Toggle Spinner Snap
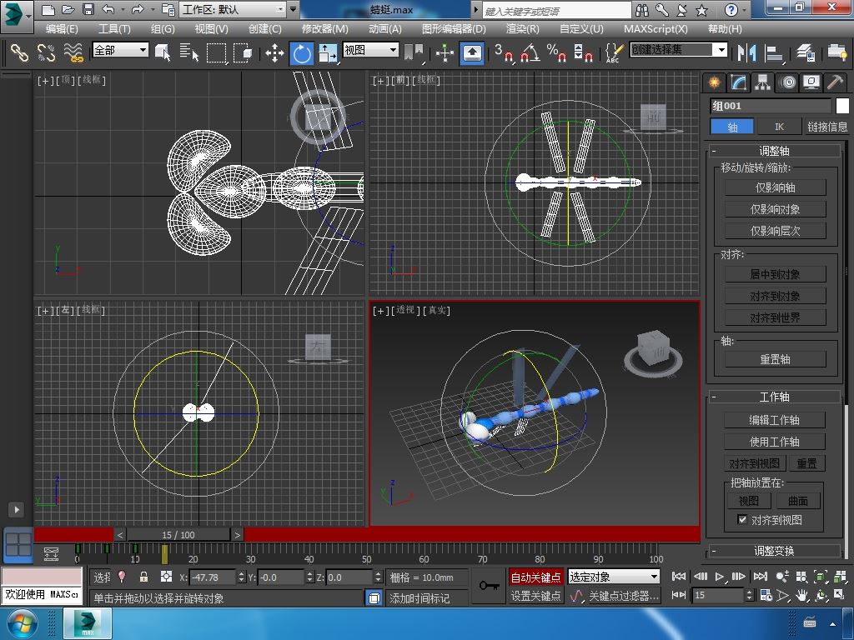Image resolution: width=854 pixels, height=640 pixels. 583,52
